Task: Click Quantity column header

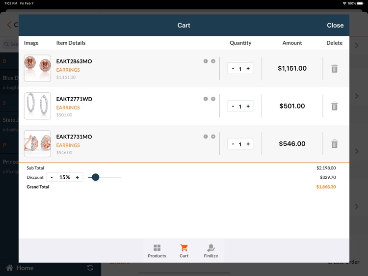Action: tap(240, 43)
